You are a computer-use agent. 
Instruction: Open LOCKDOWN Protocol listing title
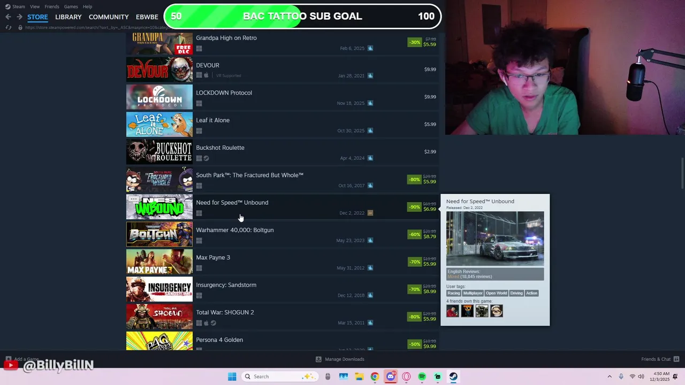[224, 93]
